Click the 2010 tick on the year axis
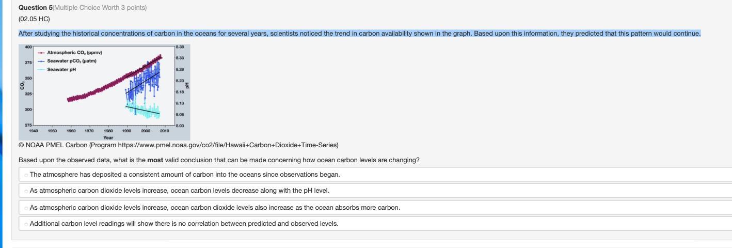The height and width of the screenshot is (248, 732). click(164, 131)
